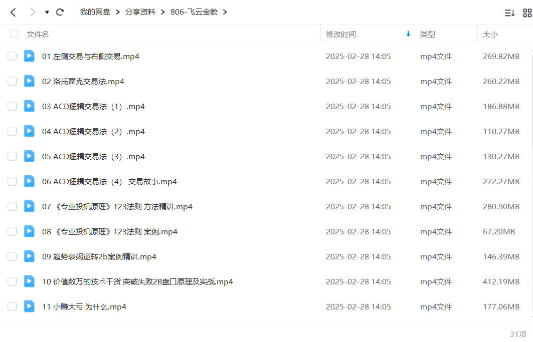Click video icon of 10 价值数万的技术干货
Image resolution: width=533 pixels, height=342 pixels.
coord(29,281)
